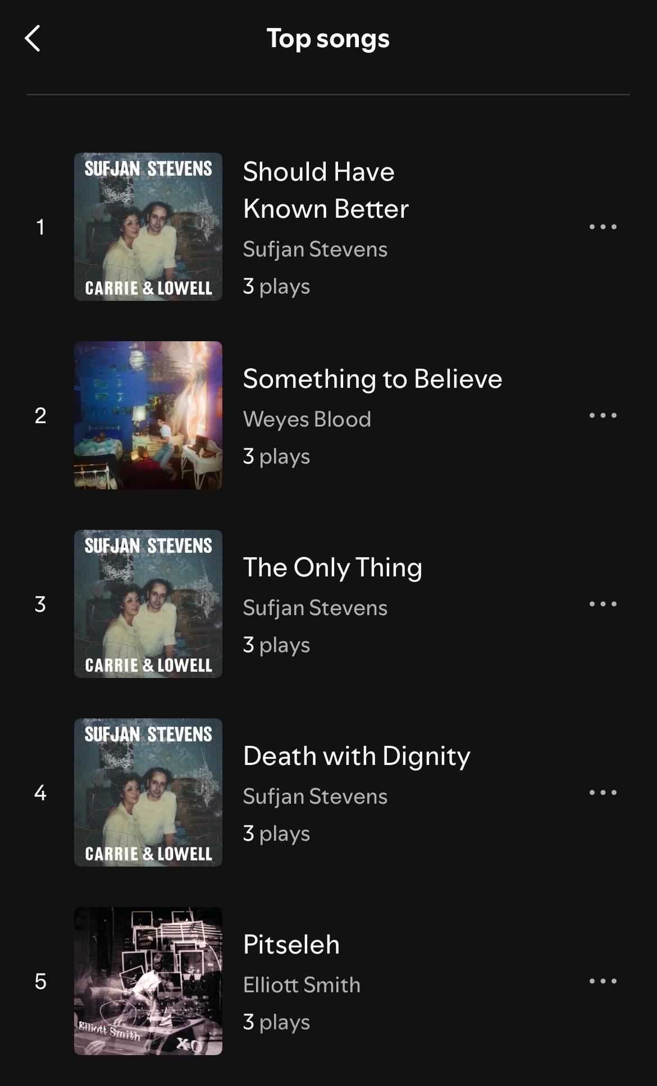Tap Weyes Blood album artwork thumbnail
The width and height of the screenshot is (657, 1086).
[x=148, y=415]
